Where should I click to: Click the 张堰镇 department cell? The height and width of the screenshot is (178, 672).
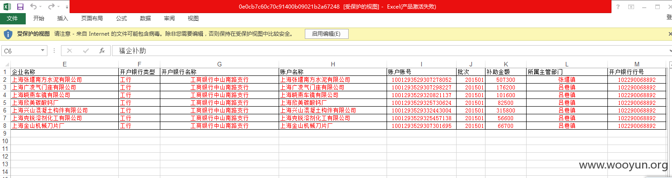pos(567,80)
